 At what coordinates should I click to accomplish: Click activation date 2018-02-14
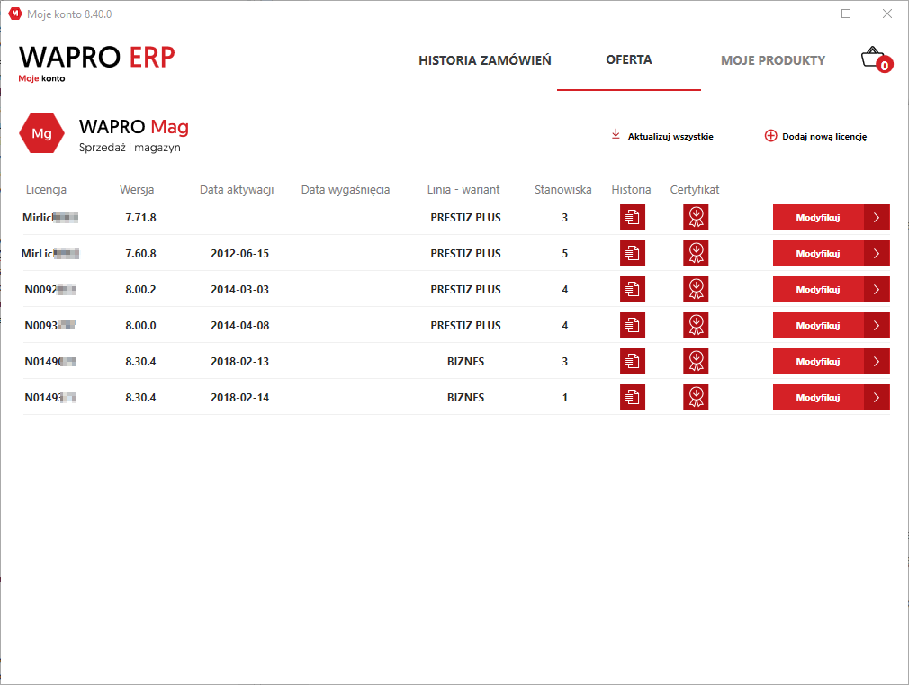tap(240, 397)
